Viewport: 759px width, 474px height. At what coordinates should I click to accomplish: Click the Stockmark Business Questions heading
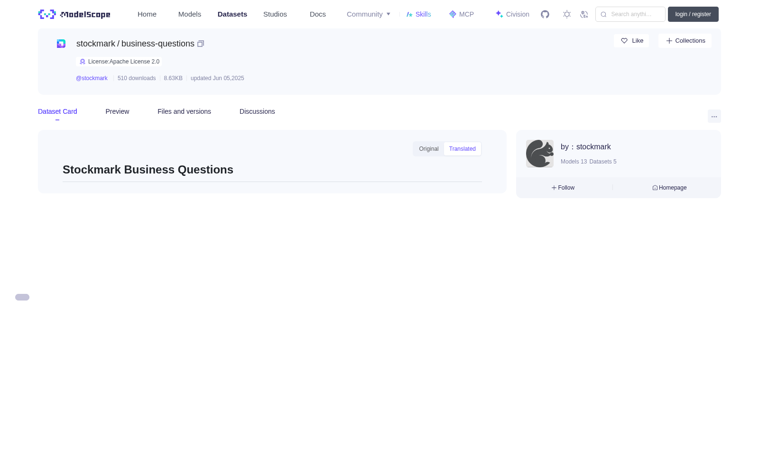point(148,170)
